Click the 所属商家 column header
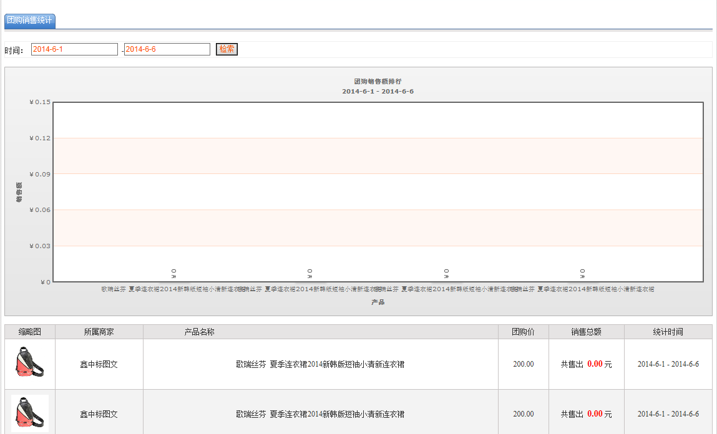 click(99, 332)
